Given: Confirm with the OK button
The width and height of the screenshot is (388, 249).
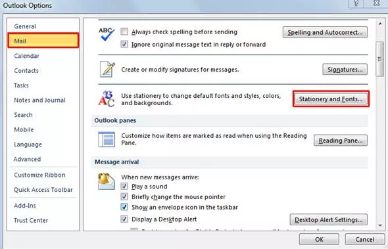Looking at the screenshot, I should (x=319, y=239).
